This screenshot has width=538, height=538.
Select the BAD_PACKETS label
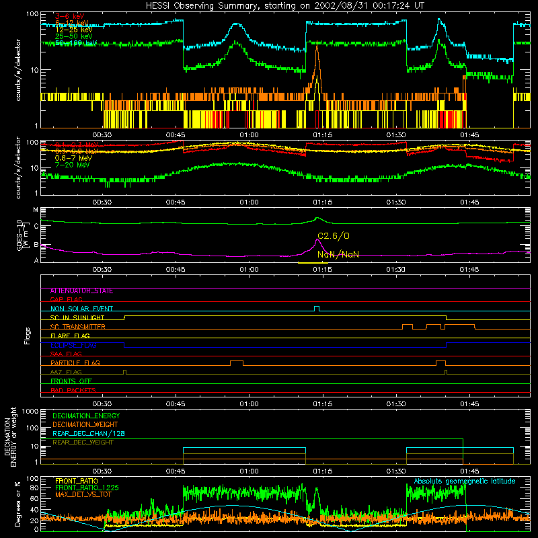point(73,390)
